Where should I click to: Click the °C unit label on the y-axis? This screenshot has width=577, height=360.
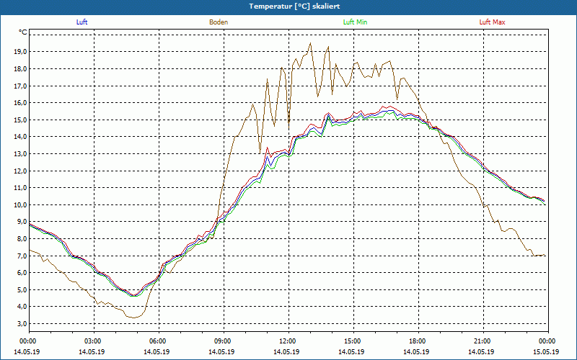[x=23, y=32]
